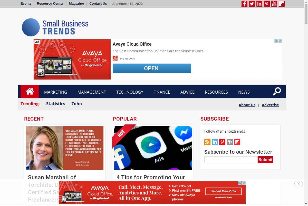The height and width of the screenshot is (206, 308).
Task: Click the September 19, 2020 date
Action: [128, 4]
